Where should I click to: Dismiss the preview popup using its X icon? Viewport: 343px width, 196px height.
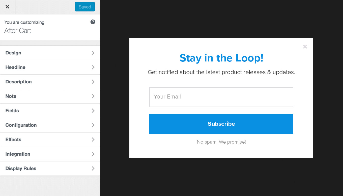tap(305, 47)
